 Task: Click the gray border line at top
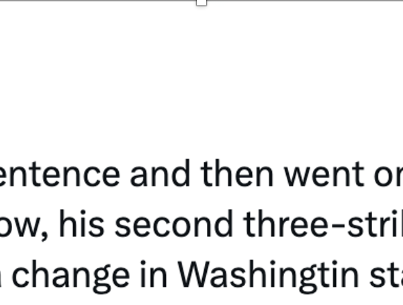point(103,1)
